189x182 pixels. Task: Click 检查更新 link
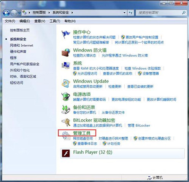coord(115,86)
